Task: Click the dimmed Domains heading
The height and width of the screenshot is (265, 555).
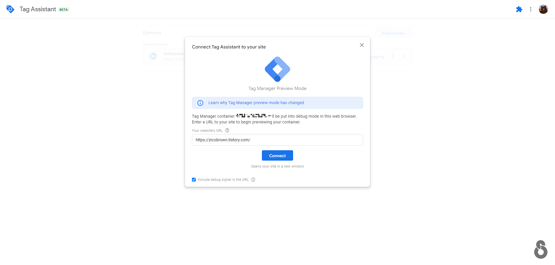Action: 152,33
